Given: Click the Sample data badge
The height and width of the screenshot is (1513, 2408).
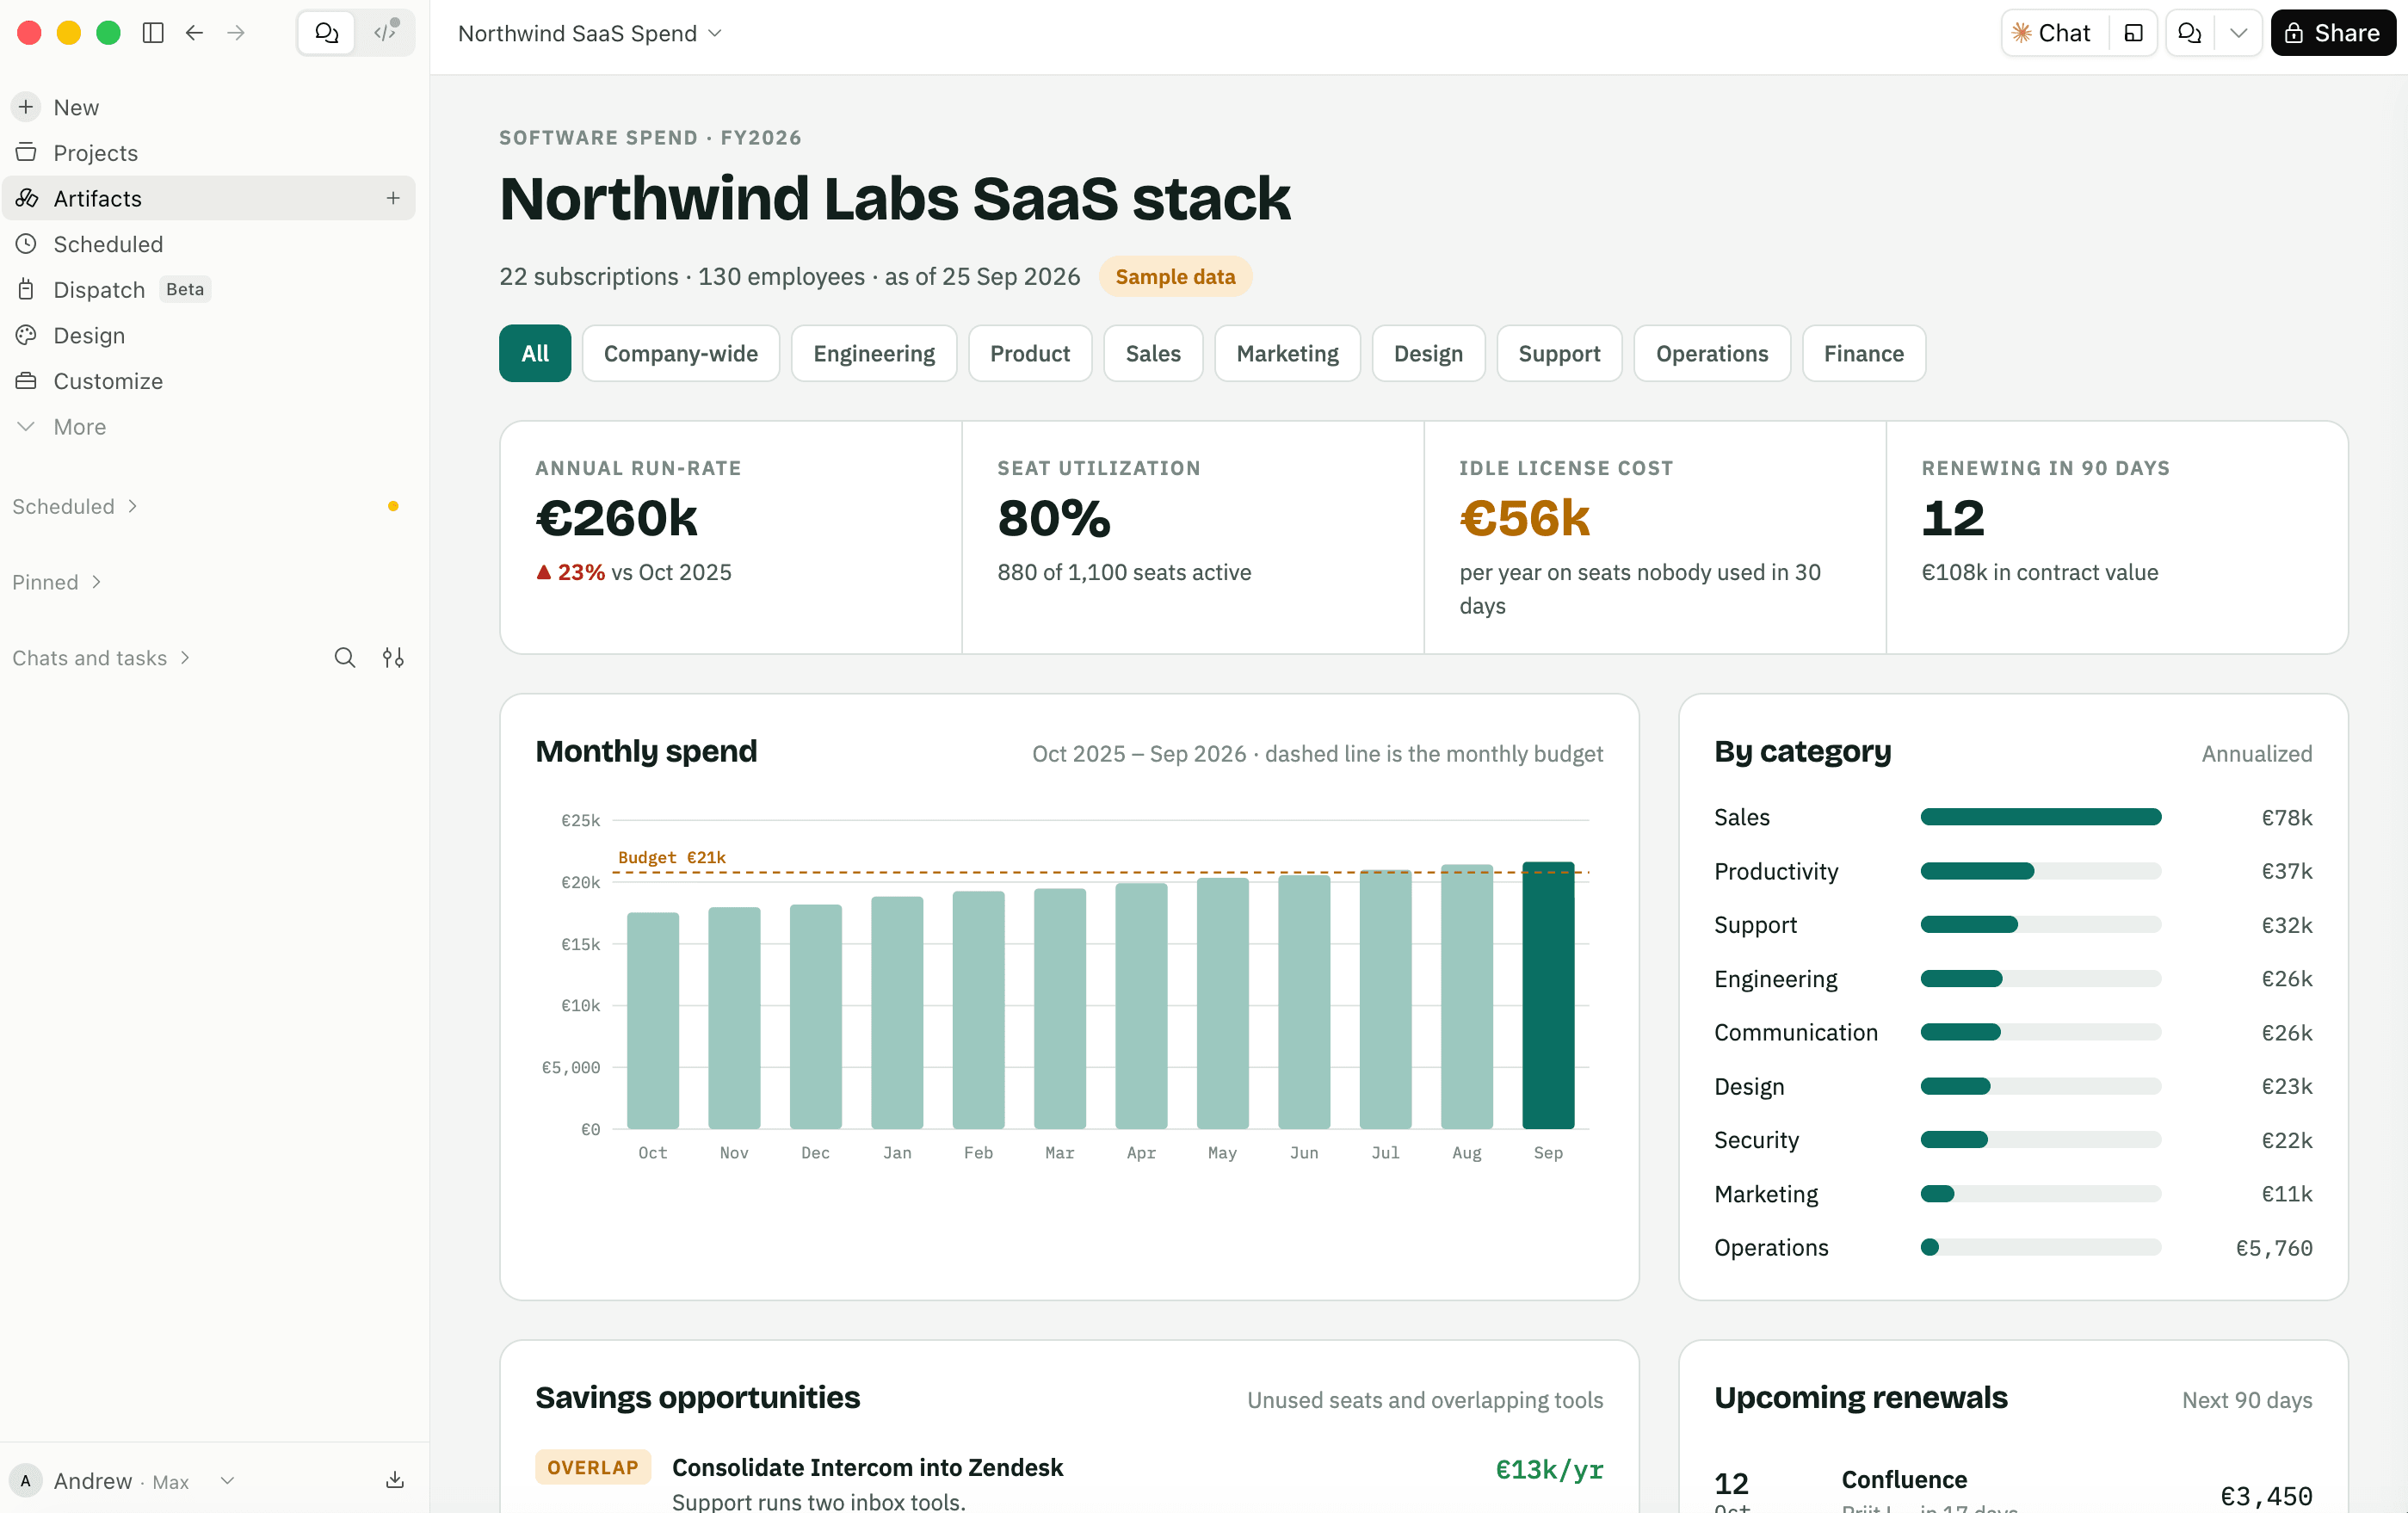Looking at the screenshot, I should 1175,276.
